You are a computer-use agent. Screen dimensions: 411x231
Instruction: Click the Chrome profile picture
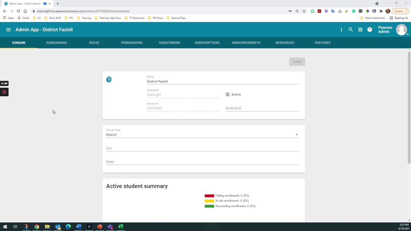tap(388, 11)
